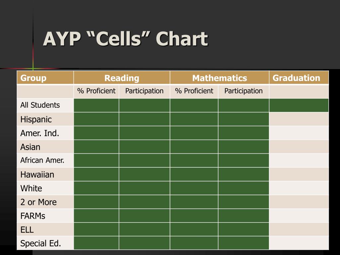Image resolution: width=340 pixels, height=255 pixels.
Task: Select the Mathematics column header
Action: tap(220, 78)
